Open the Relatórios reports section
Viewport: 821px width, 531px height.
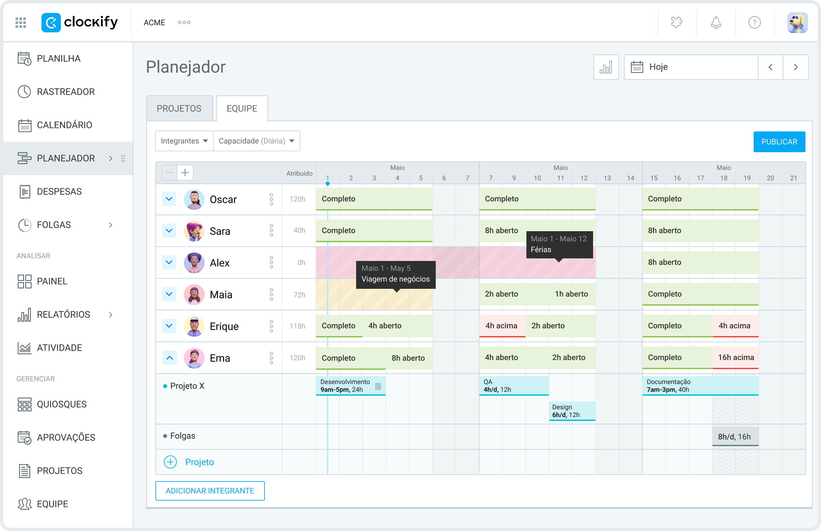pyautogui.click(x=63, y=314)
